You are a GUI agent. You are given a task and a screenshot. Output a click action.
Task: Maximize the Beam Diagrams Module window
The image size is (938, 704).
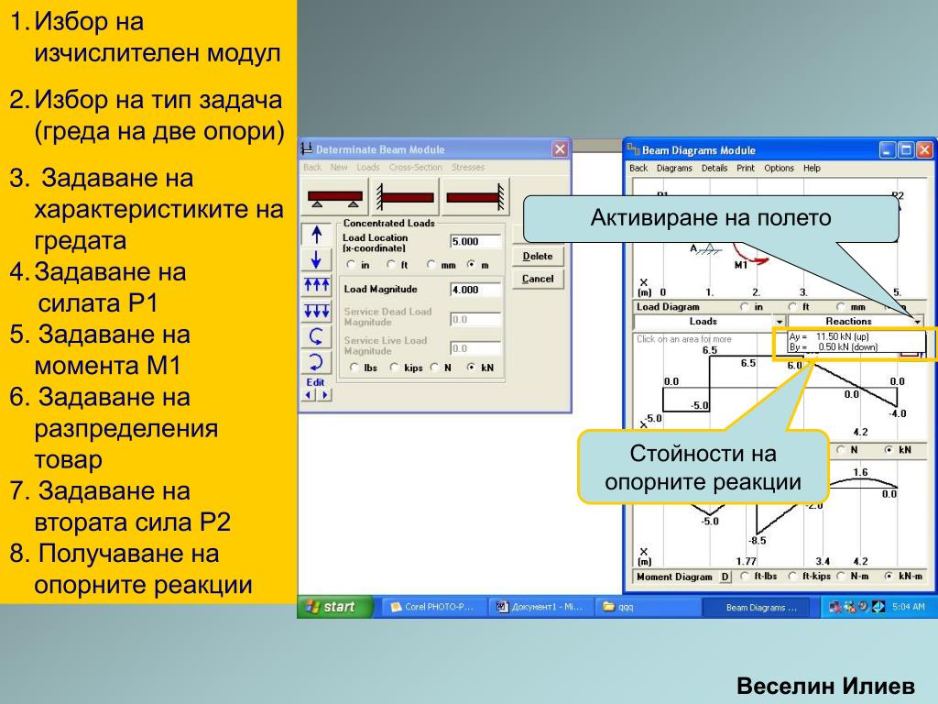click(x=906, y=149)
